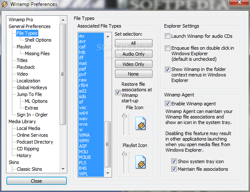Disable the Enable Winamp agent checkbox

pos(167,104)
